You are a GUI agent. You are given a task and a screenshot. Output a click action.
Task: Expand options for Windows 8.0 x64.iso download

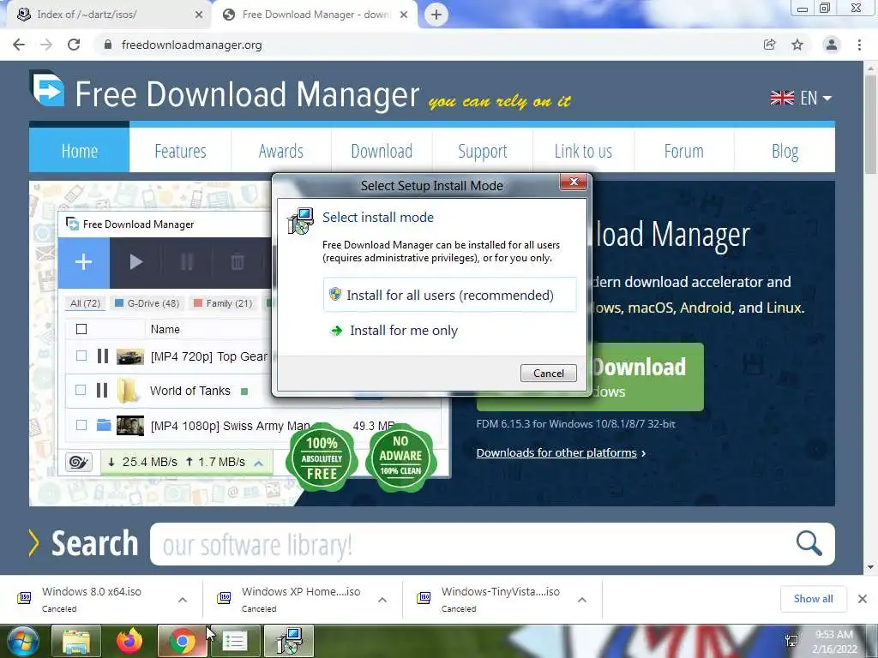pyautogui.click(x=183, y=600)
